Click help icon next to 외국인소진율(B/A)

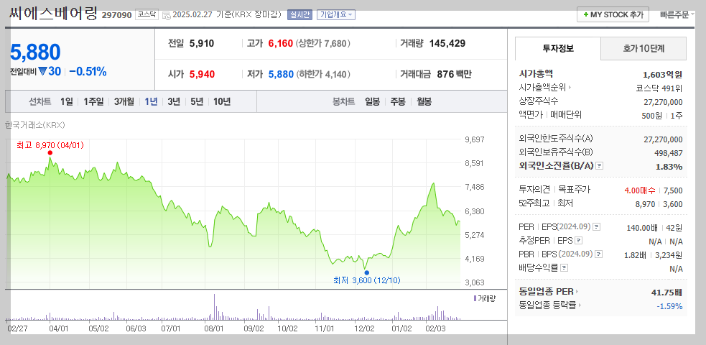(x=599, y=166)
